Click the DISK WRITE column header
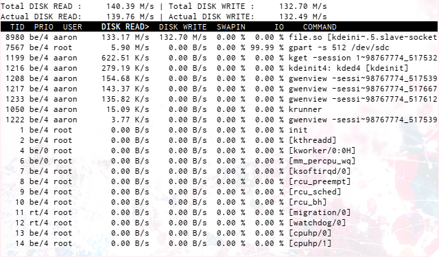Image resolution: width=439 pixels, height=257 pixels. click(183, 27)
